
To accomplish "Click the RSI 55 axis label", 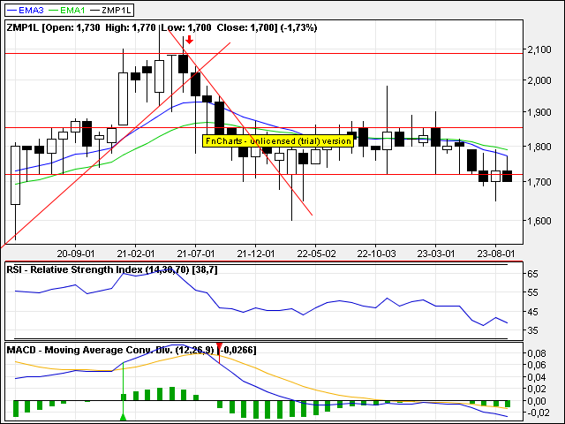I will click(x=533, y=292).
